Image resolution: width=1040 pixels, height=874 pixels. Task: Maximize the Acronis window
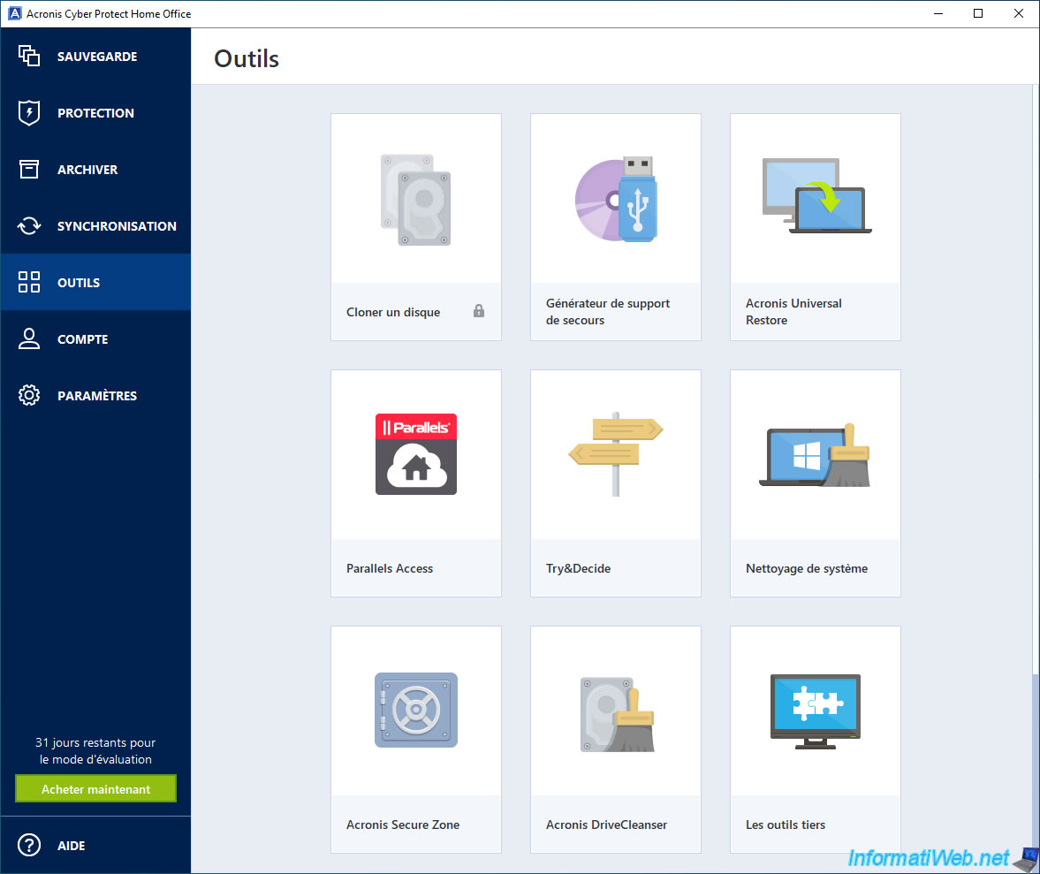click(x=977, y=13)
